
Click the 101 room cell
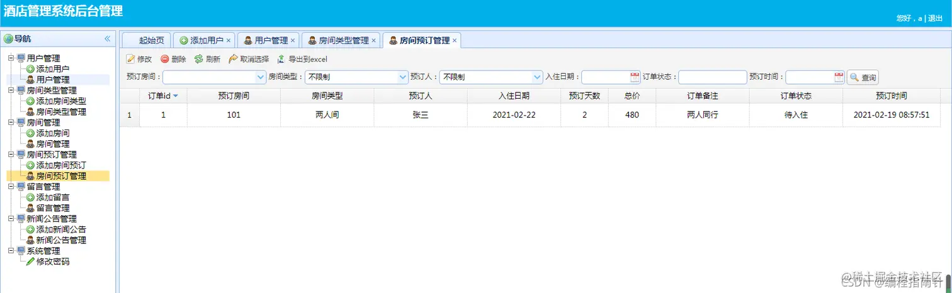click(x=234, y=115)
